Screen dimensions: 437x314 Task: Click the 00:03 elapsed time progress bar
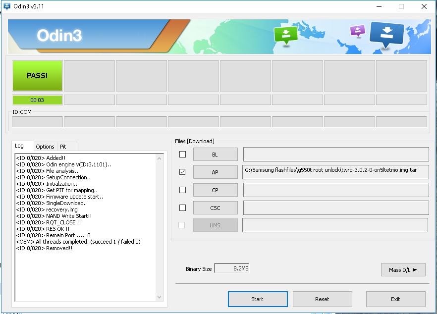pyautogui.click(x=37, y=100)
